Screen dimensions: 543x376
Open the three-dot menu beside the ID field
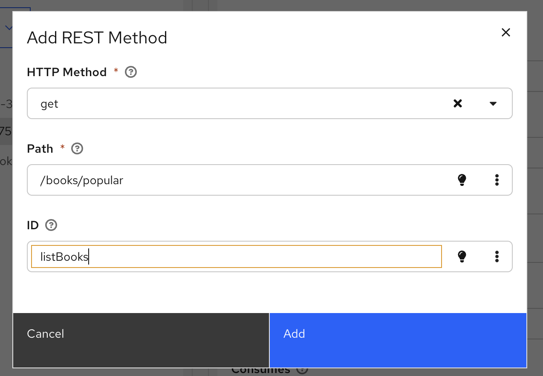tap(497, 256)
